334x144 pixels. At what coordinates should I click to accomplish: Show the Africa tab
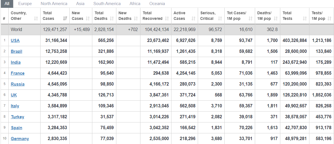(135, 4)
